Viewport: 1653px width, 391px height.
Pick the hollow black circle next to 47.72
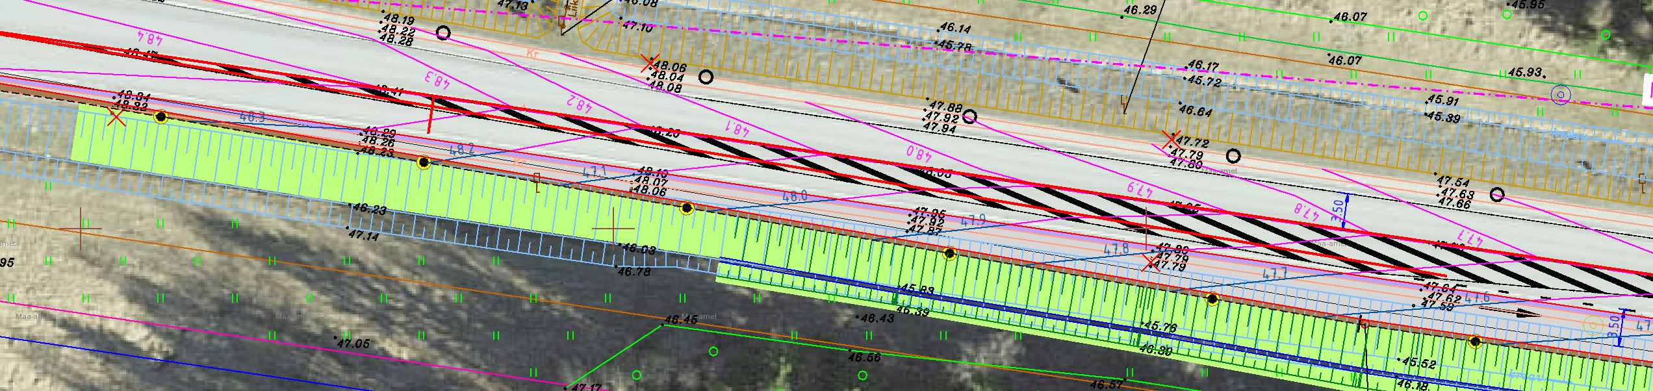[1233, 156]
